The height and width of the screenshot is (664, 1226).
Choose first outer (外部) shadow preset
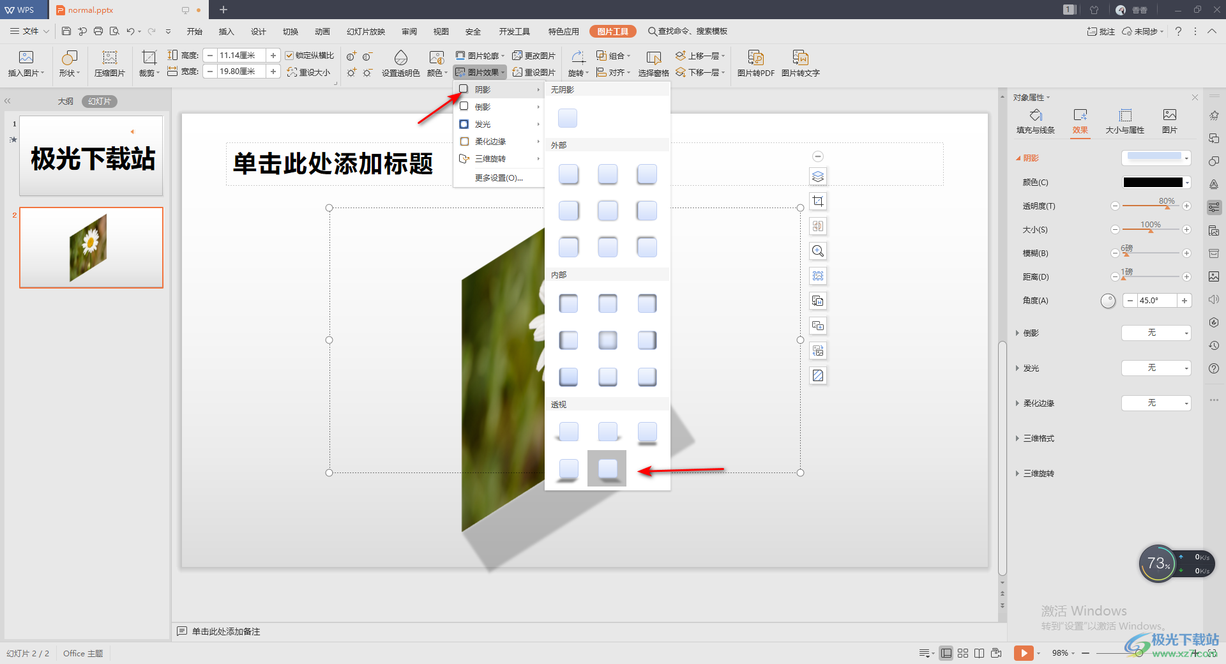coord(568,174)
